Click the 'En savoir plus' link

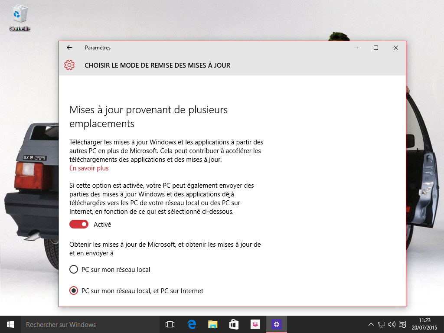tap(88, 168)
